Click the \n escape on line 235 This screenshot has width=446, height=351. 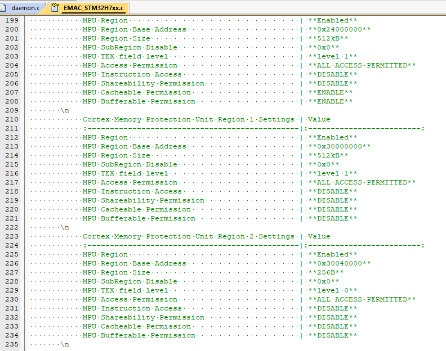click(x=65, y=344)
